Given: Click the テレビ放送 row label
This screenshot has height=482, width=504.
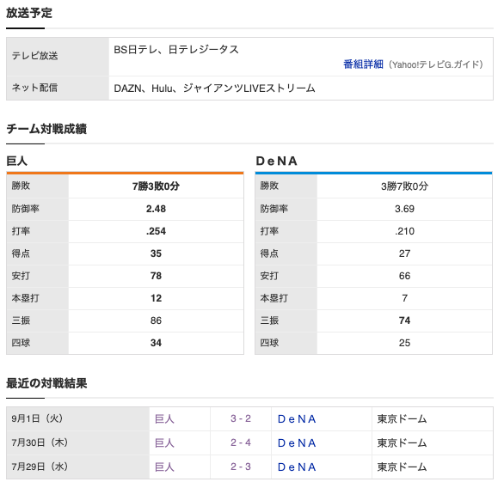Looking at the screenshot, I should point(34,56).
